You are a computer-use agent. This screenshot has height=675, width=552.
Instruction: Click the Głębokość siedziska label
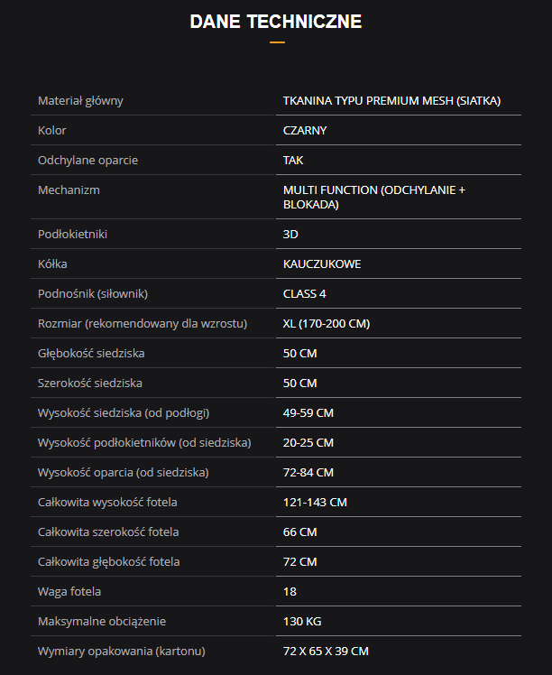tap(91, 353)
